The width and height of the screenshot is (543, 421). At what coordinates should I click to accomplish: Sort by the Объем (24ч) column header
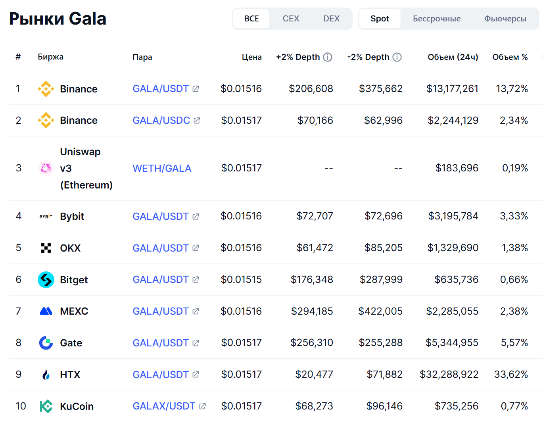[x=453, y=57]
